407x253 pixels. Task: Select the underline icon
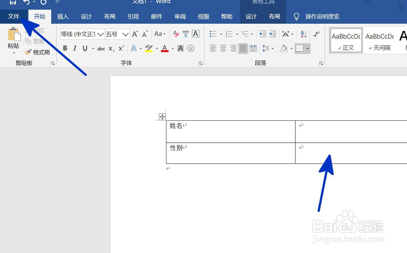(85, 48)
